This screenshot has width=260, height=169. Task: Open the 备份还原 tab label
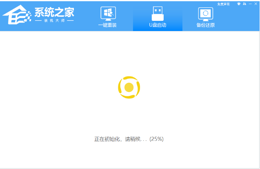click(205, 25)
